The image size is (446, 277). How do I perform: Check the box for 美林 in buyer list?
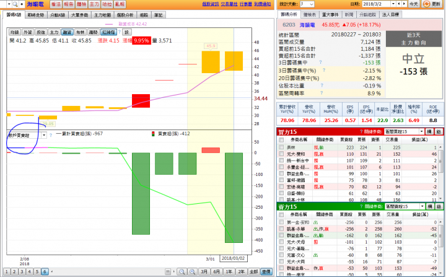click(x=281, y=147)
